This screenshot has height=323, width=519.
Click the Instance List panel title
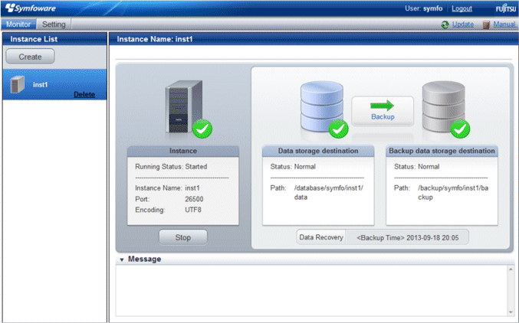pos(34,39)
